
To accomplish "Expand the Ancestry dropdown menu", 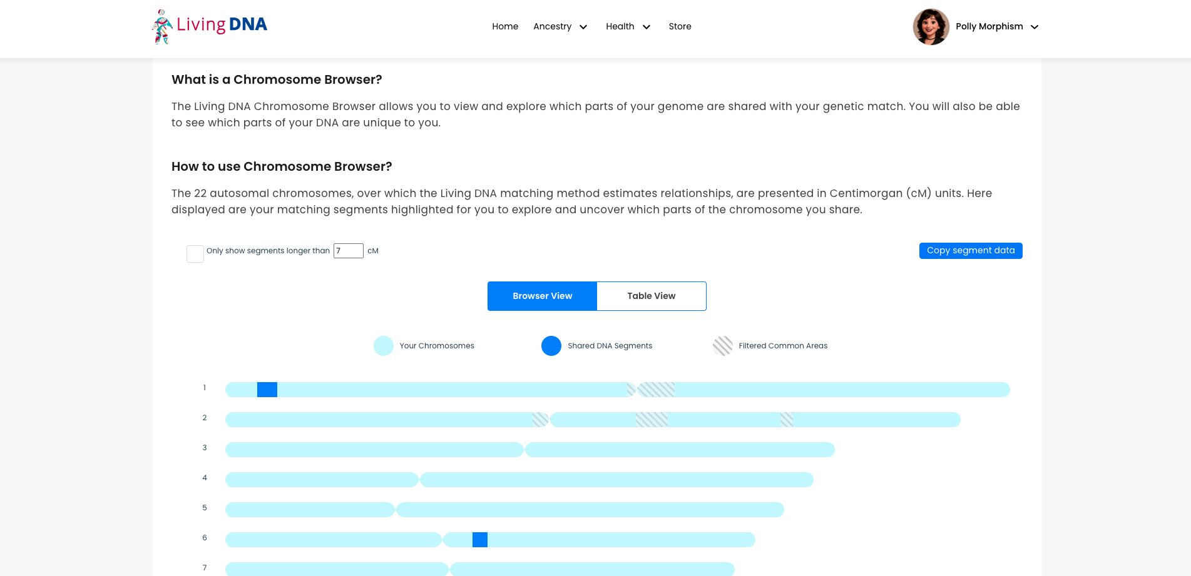I will coord(560,26).
